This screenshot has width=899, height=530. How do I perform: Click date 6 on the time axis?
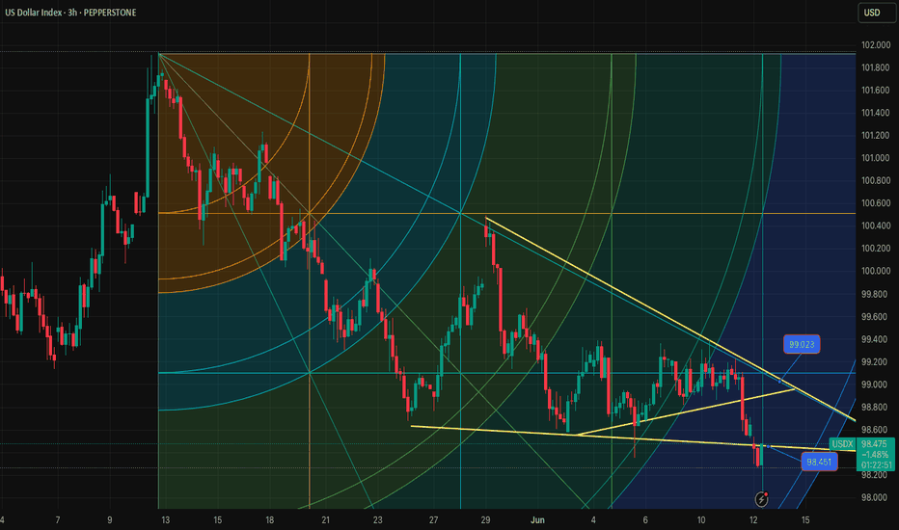[x=645, y=520]
